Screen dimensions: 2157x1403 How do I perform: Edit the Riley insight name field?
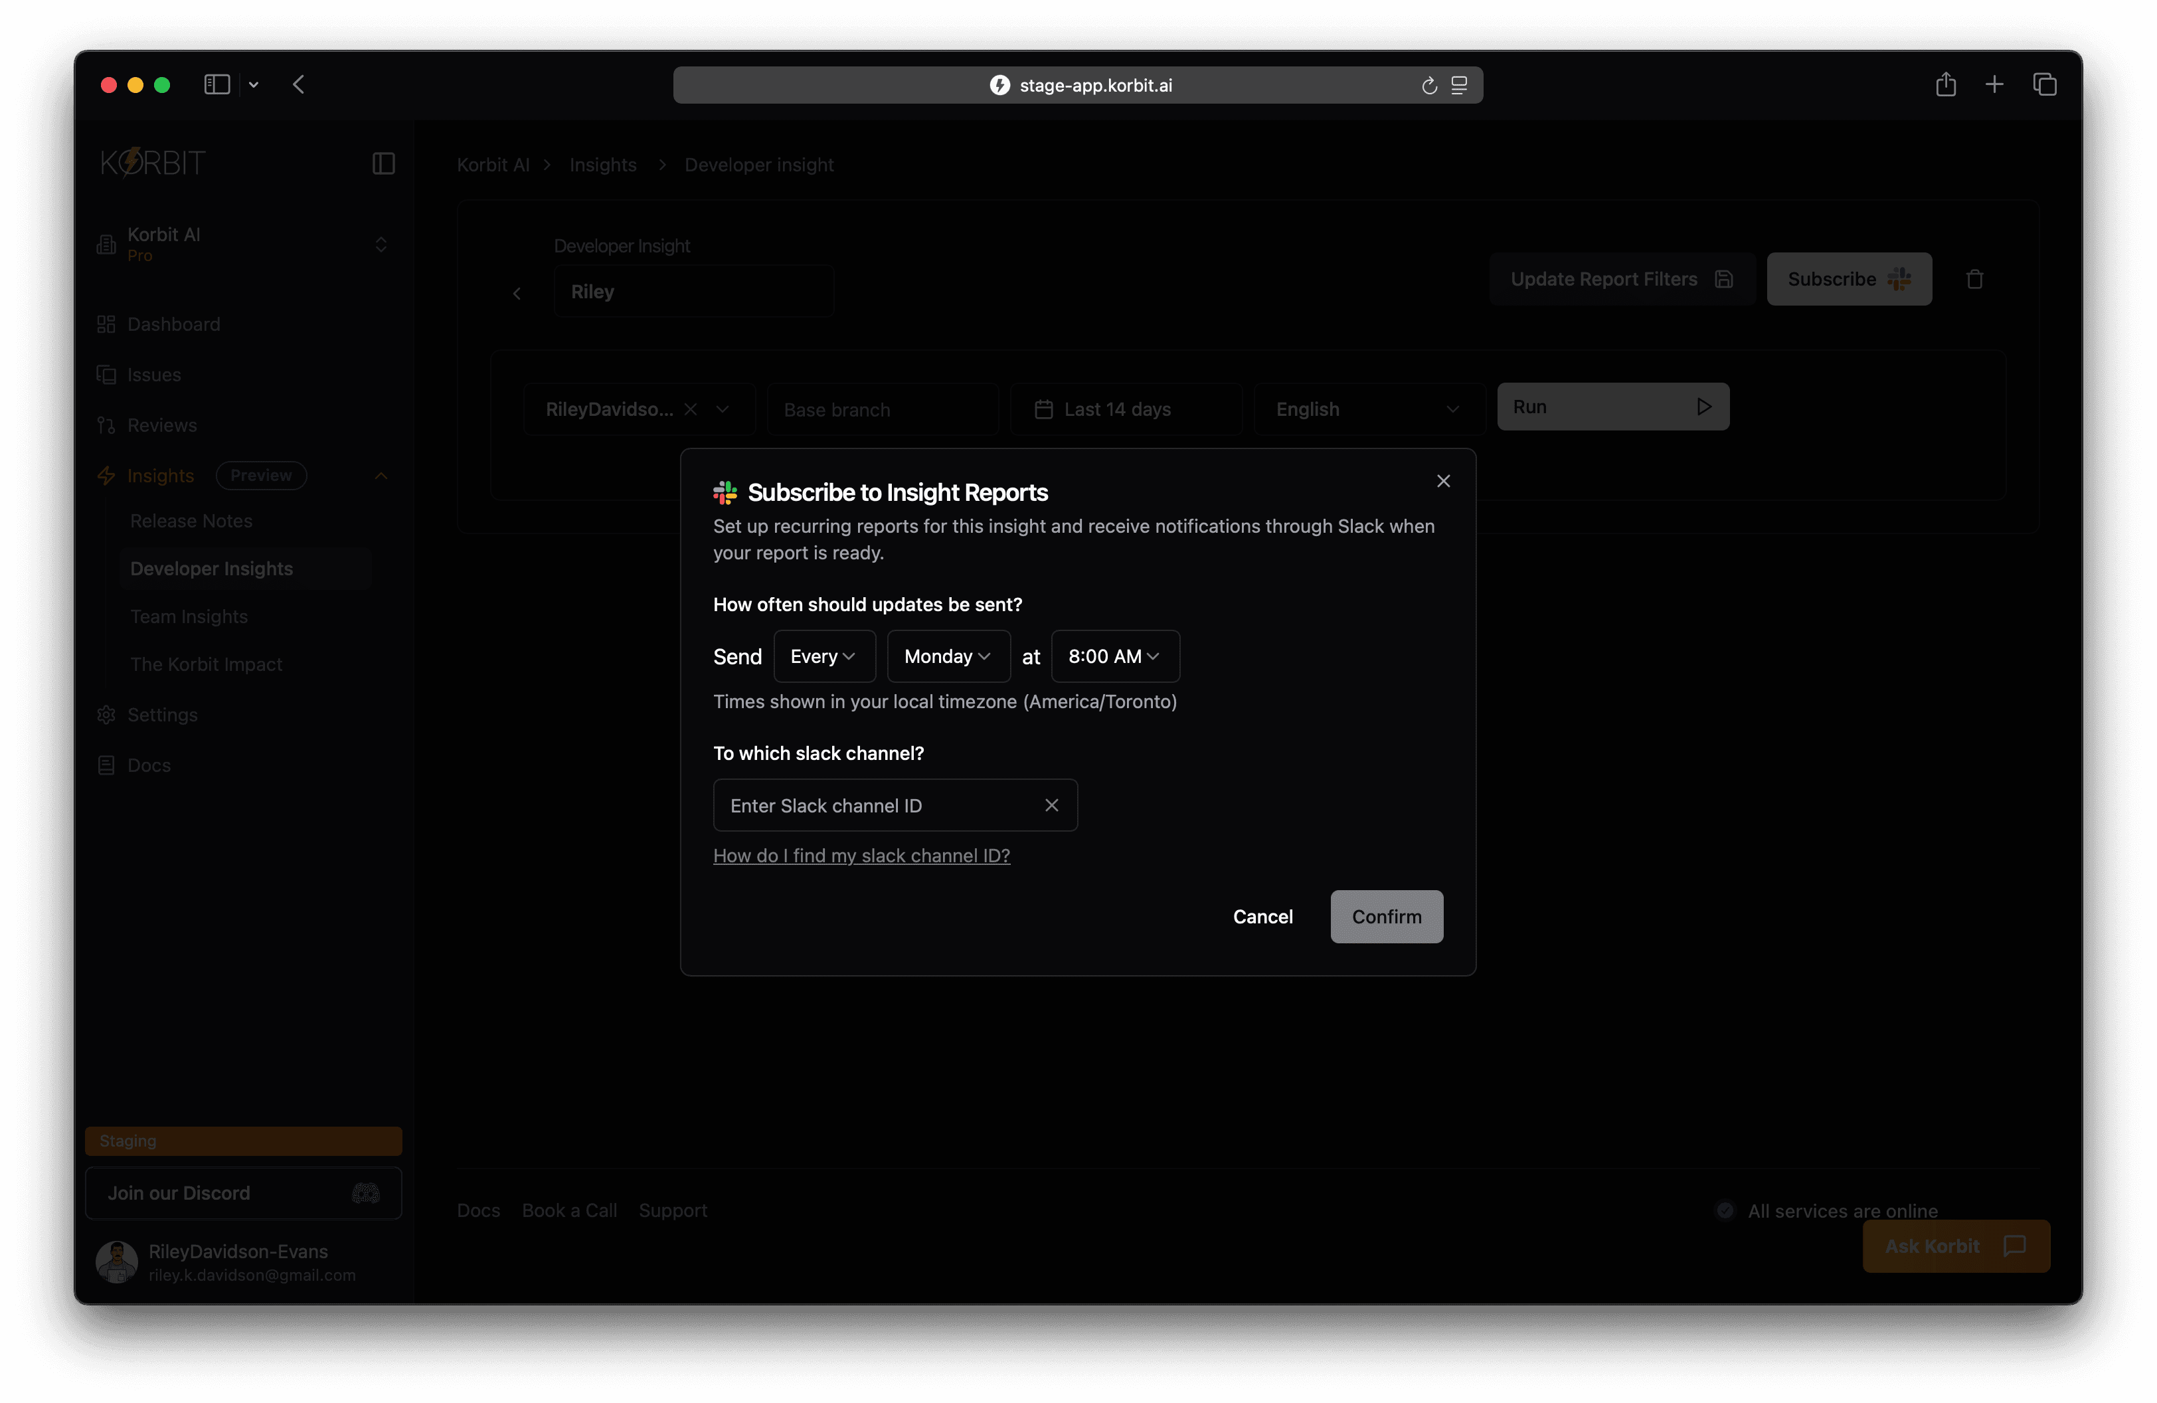point(693,292)
